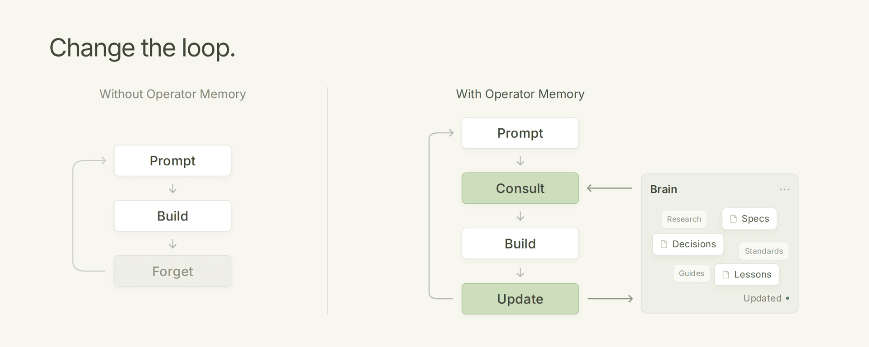Click Build box under Without Operator Memory
Image resolution: width=869 pixels, height=347 pixels.
pos(172,216)
